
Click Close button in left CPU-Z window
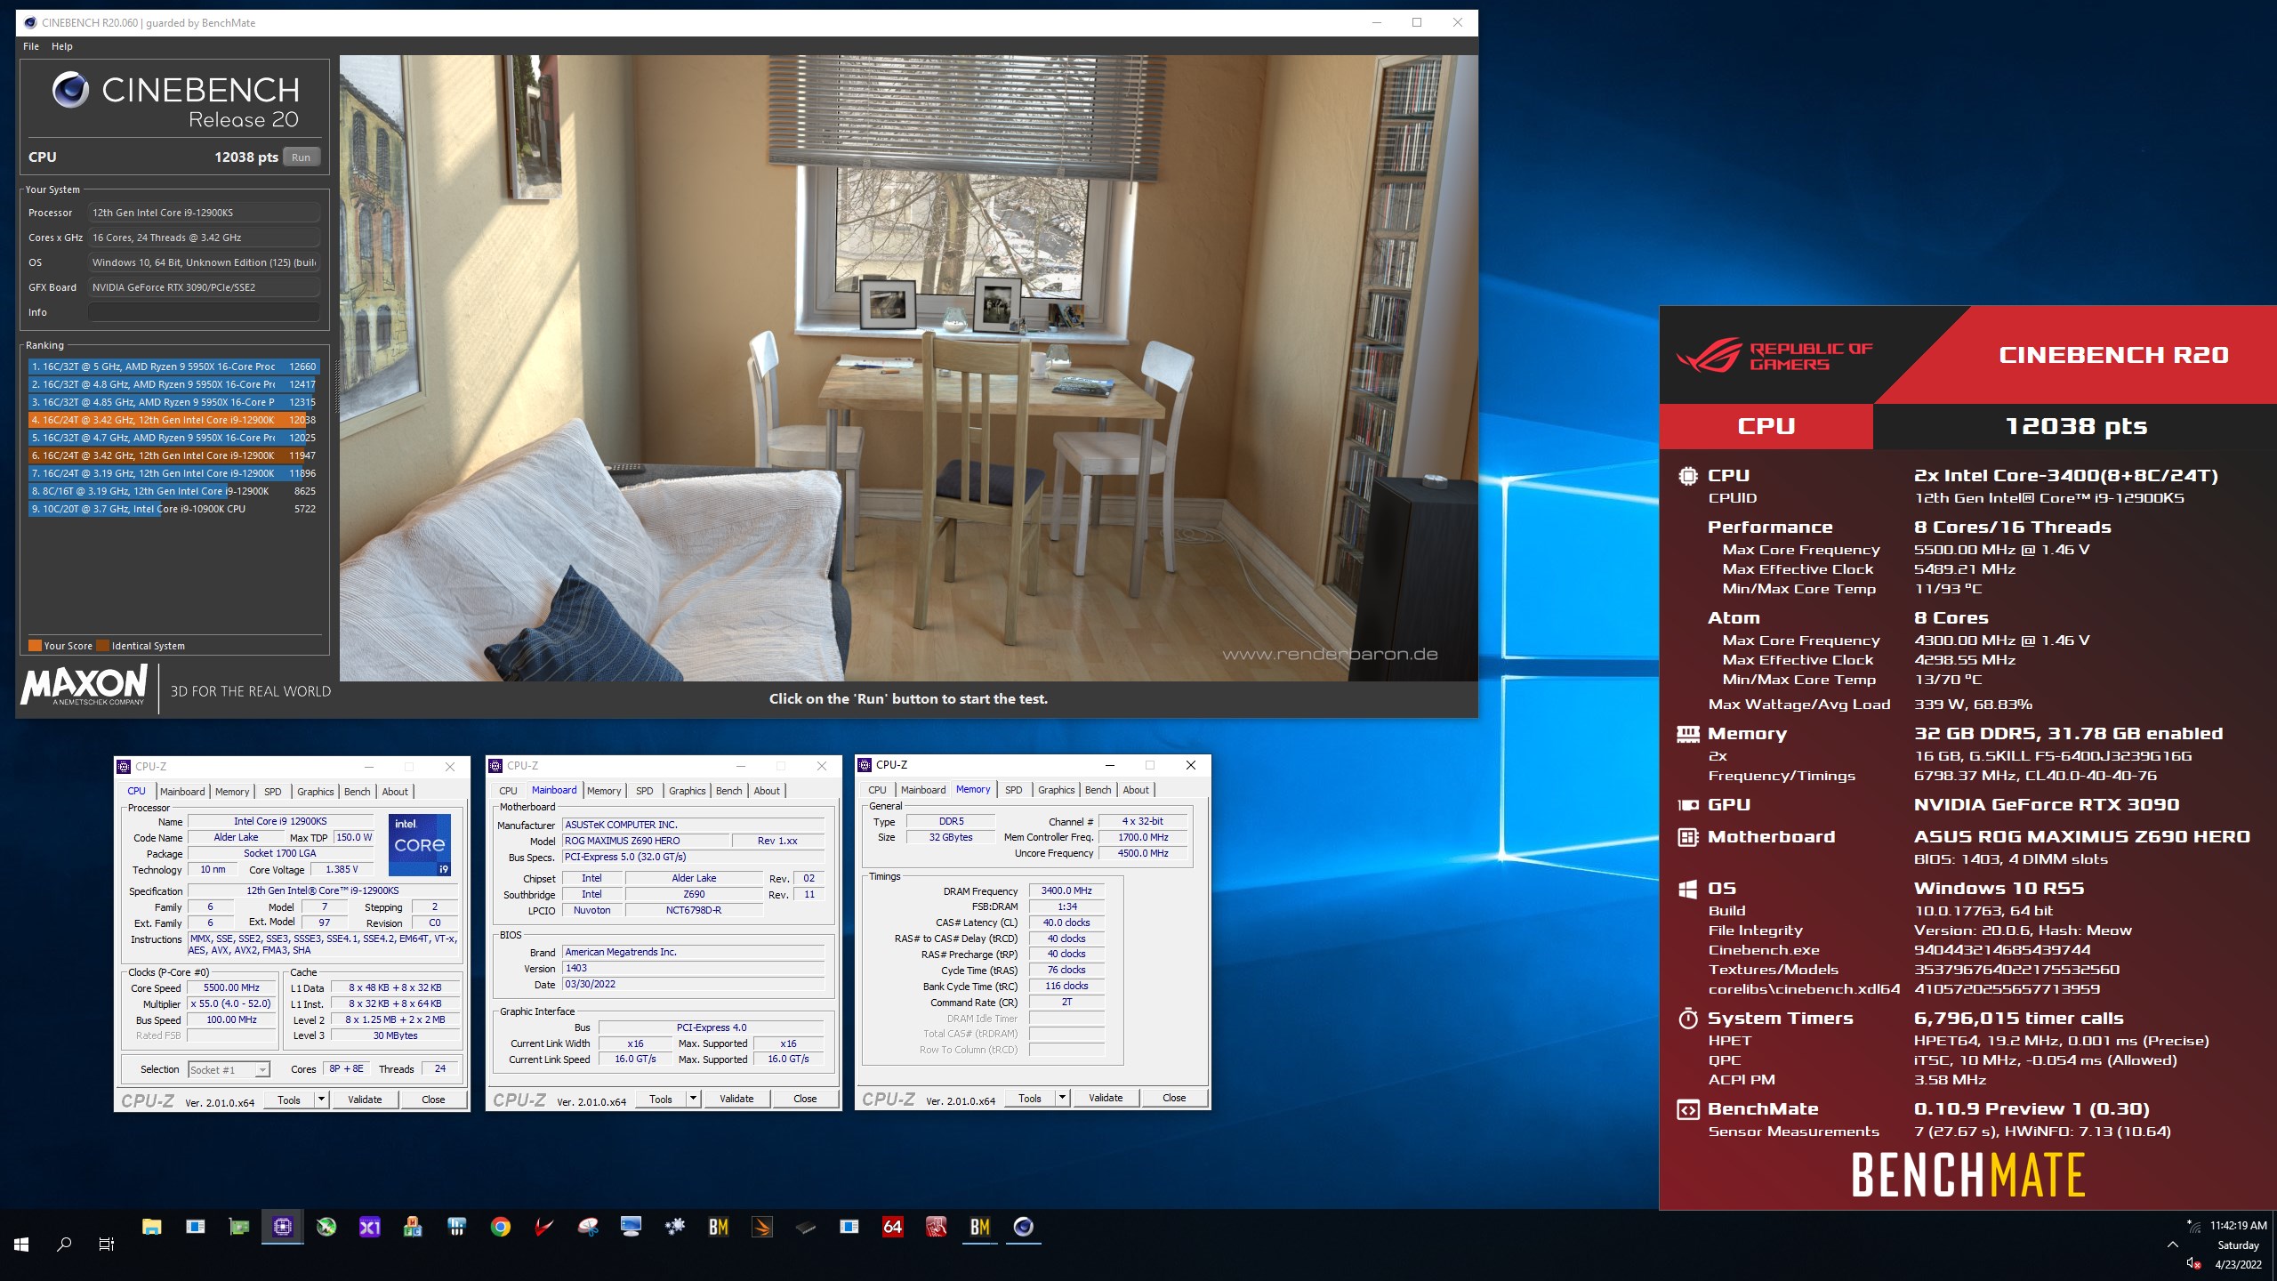point(433,1100)
